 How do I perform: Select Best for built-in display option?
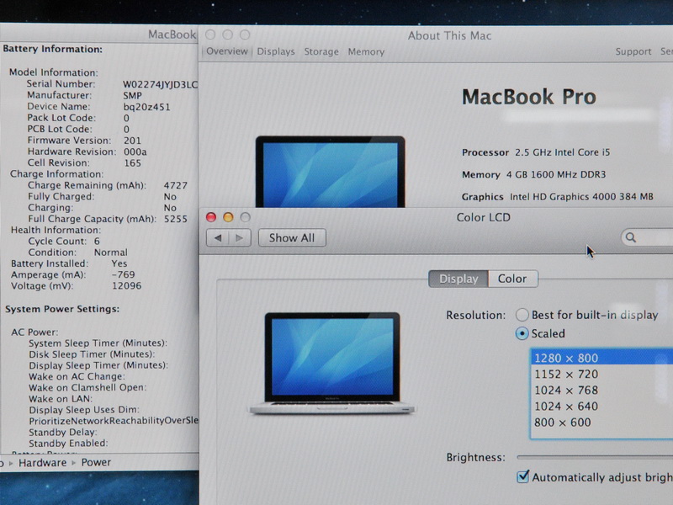[x=522, y=315]
